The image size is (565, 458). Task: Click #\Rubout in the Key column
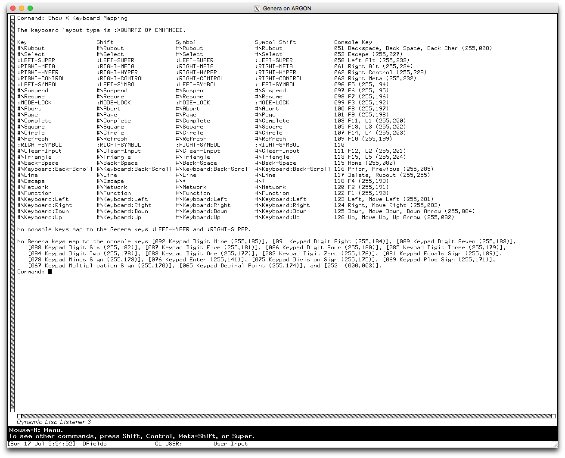click(31, 48)
